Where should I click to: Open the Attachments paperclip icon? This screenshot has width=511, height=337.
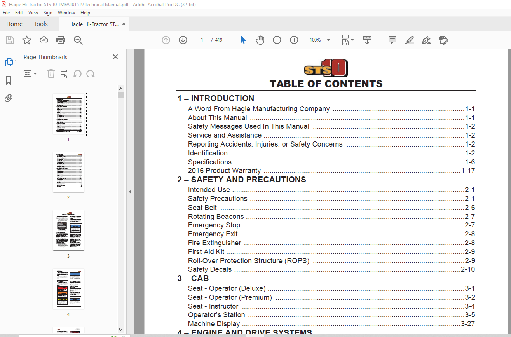tap(9, 98)
